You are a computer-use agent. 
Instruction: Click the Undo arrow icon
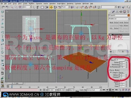coord(3,7)
